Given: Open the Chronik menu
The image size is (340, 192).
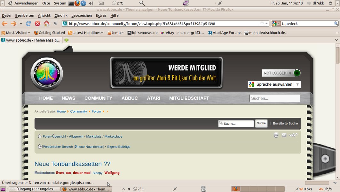Looking at the screenshot, I should click(x=61, y=15).
